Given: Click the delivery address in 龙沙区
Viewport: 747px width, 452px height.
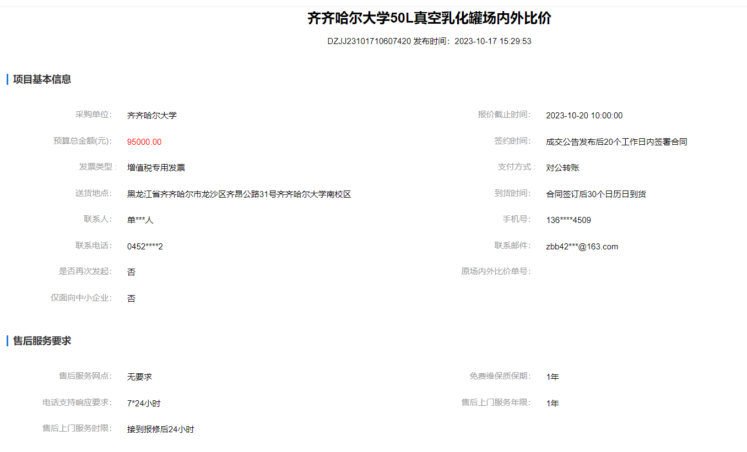Looking at the screenshot, I should (239, 194).
